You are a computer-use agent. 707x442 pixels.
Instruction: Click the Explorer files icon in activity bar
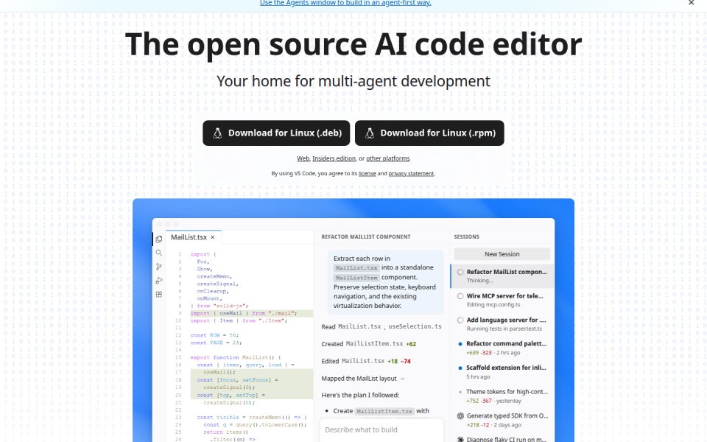click(159, 239)
